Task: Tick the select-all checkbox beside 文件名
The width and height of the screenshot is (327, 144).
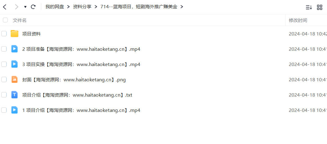Action: (5, 20)
